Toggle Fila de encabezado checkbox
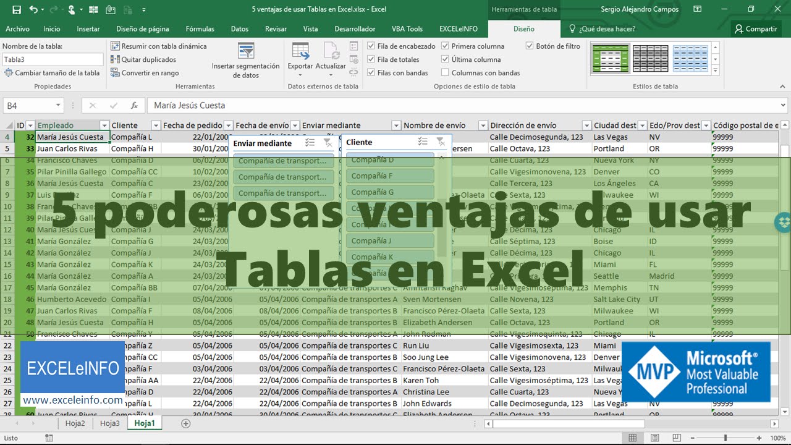 tap(371, 46)
